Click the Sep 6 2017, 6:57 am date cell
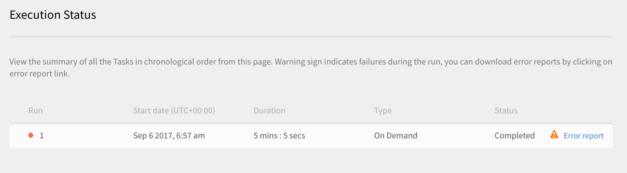This screenshot has width=627, height=173. [169, 136]
